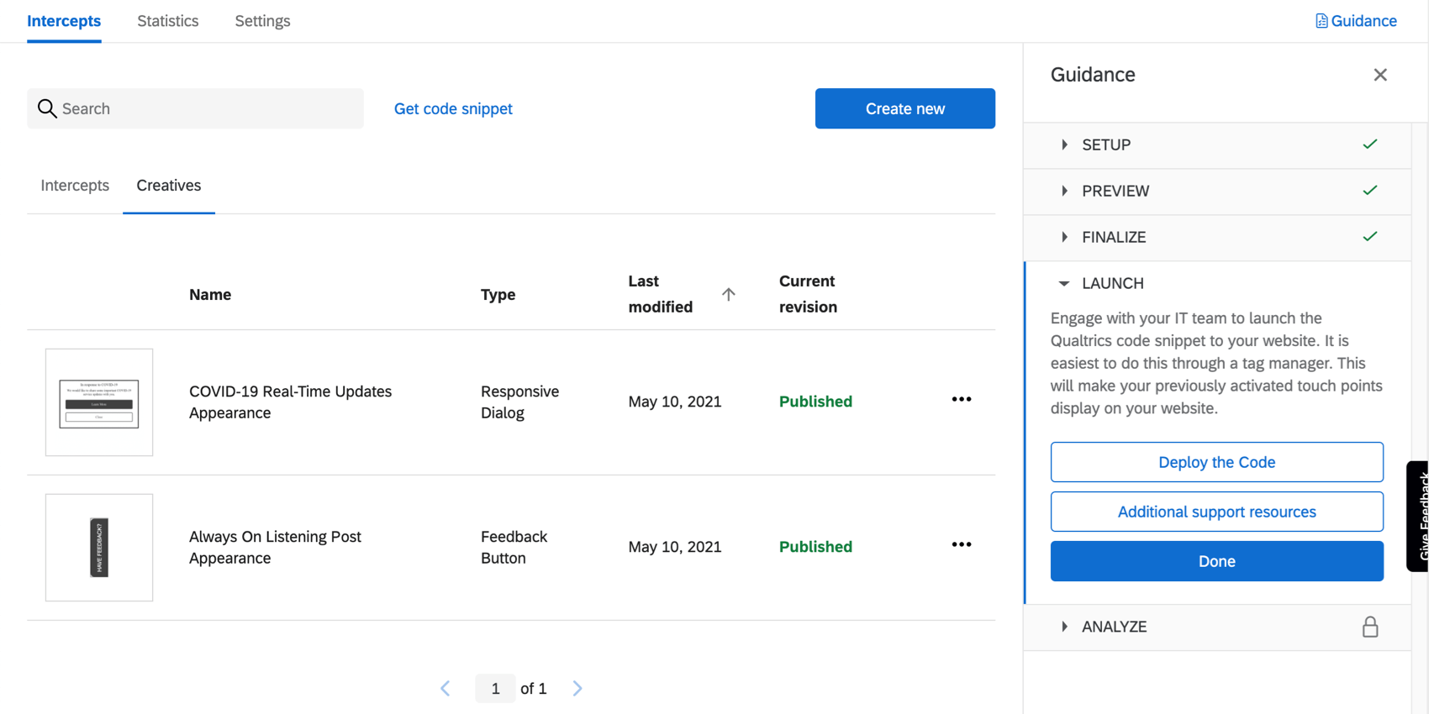Open the COVID-19 creative thumbnail
The image size is (1429, 714).
pos(99,402)
